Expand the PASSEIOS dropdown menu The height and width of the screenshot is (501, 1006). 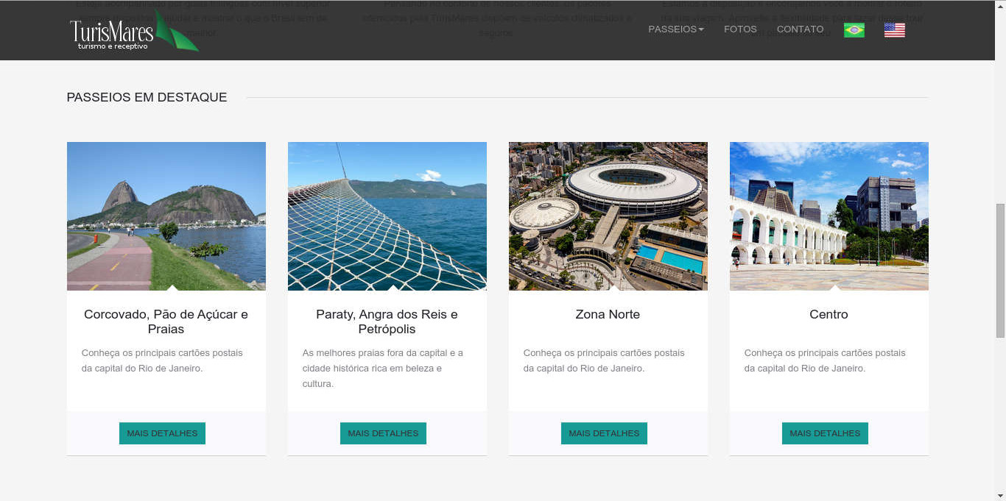[676, 29]
